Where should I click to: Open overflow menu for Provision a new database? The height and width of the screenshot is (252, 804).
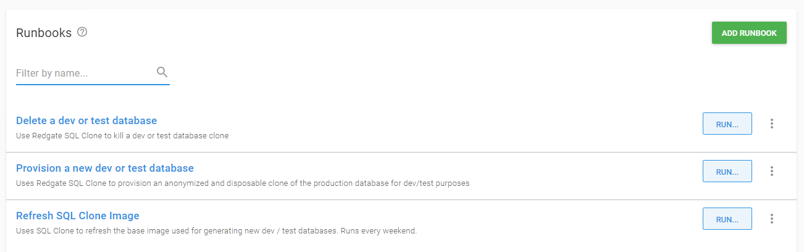click(x=771, y=171)
